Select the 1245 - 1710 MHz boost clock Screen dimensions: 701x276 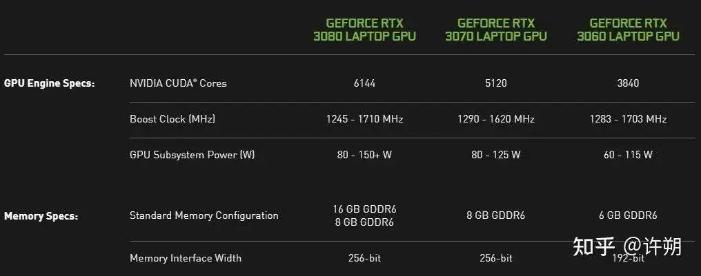click(x=364, y=119)
